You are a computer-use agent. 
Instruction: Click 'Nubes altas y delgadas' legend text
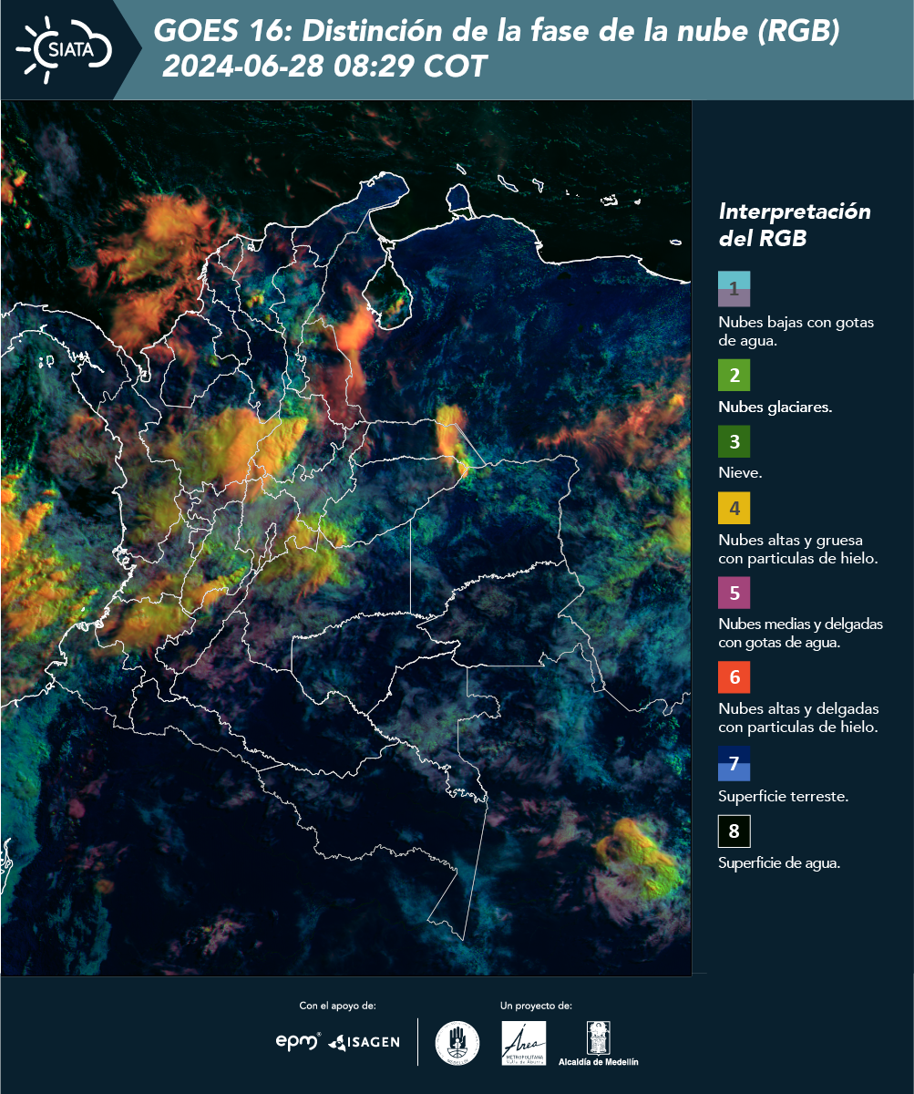click(798, 718)
